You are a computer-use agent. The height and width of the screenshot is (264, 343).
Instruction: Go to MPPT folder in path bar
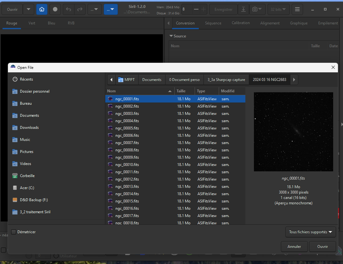point(126,80)
